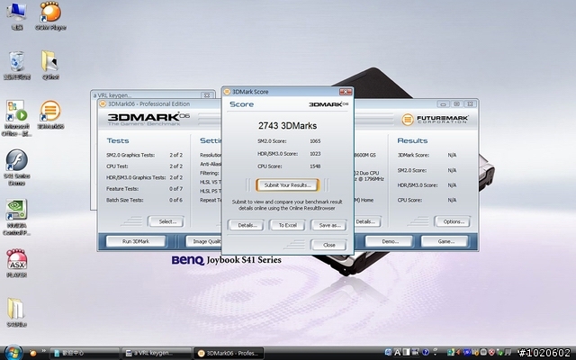Open the Qshot folder on desktop
Viewport: 576px width, 360px height.
[50, 65]
